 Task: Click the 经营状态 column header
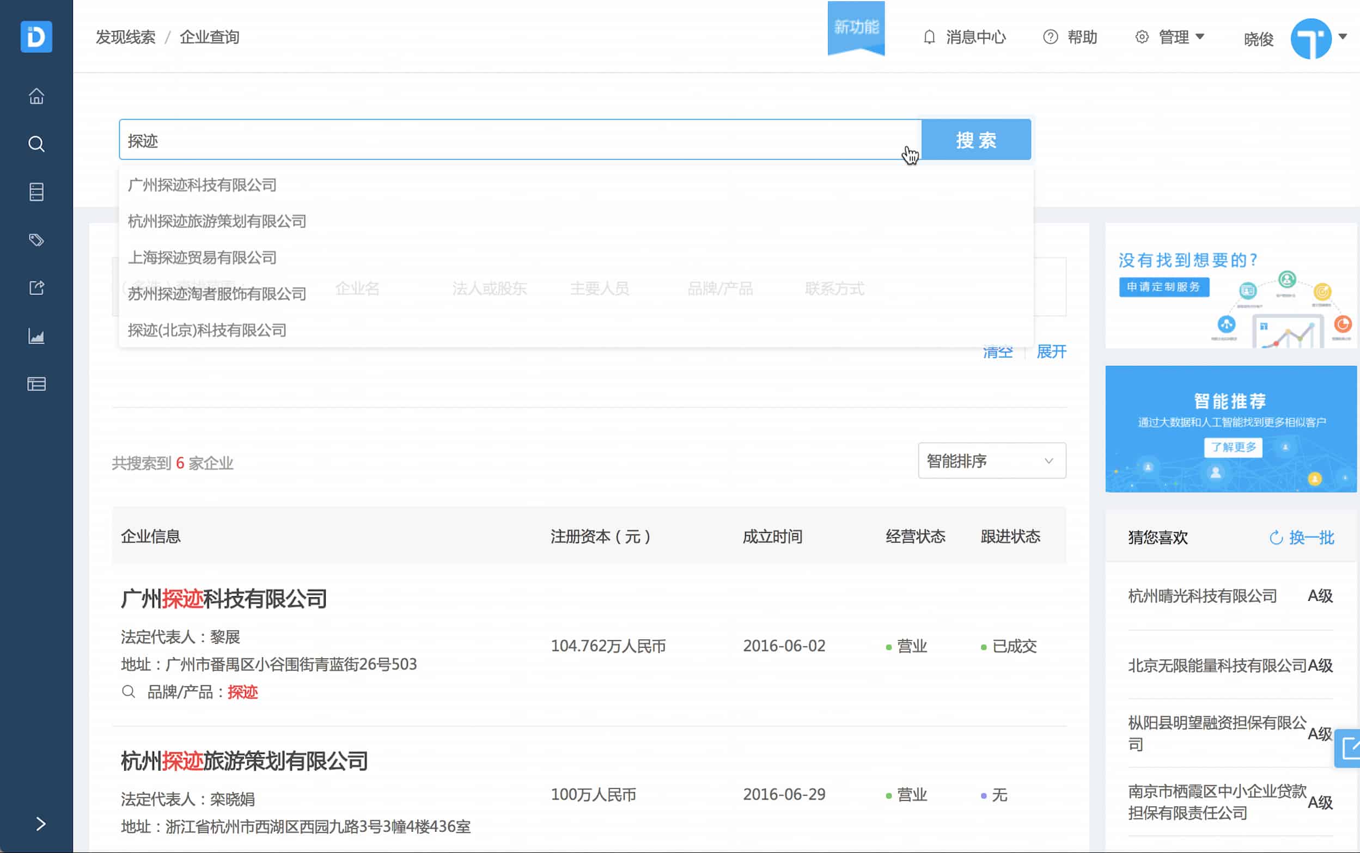[x=916, y=537]
